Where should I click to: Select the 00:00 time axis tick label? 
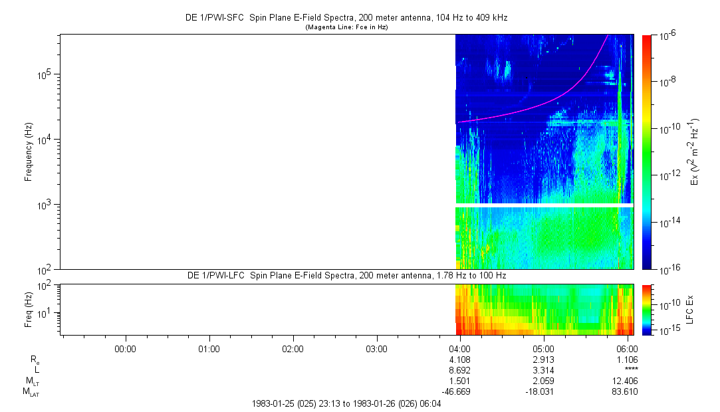(125, 348)
